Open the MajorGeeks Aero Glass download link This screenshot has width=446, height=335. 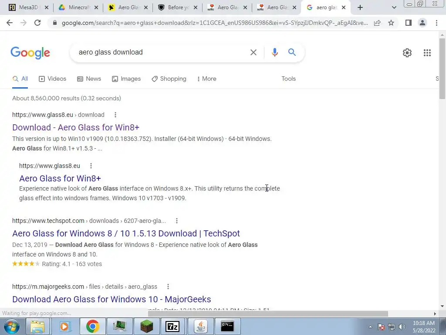(x=111, y=299)
